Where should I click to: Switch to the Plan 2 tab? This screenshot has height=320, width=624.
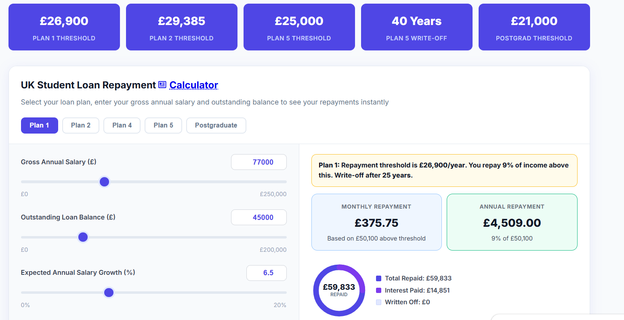(81, 125)
